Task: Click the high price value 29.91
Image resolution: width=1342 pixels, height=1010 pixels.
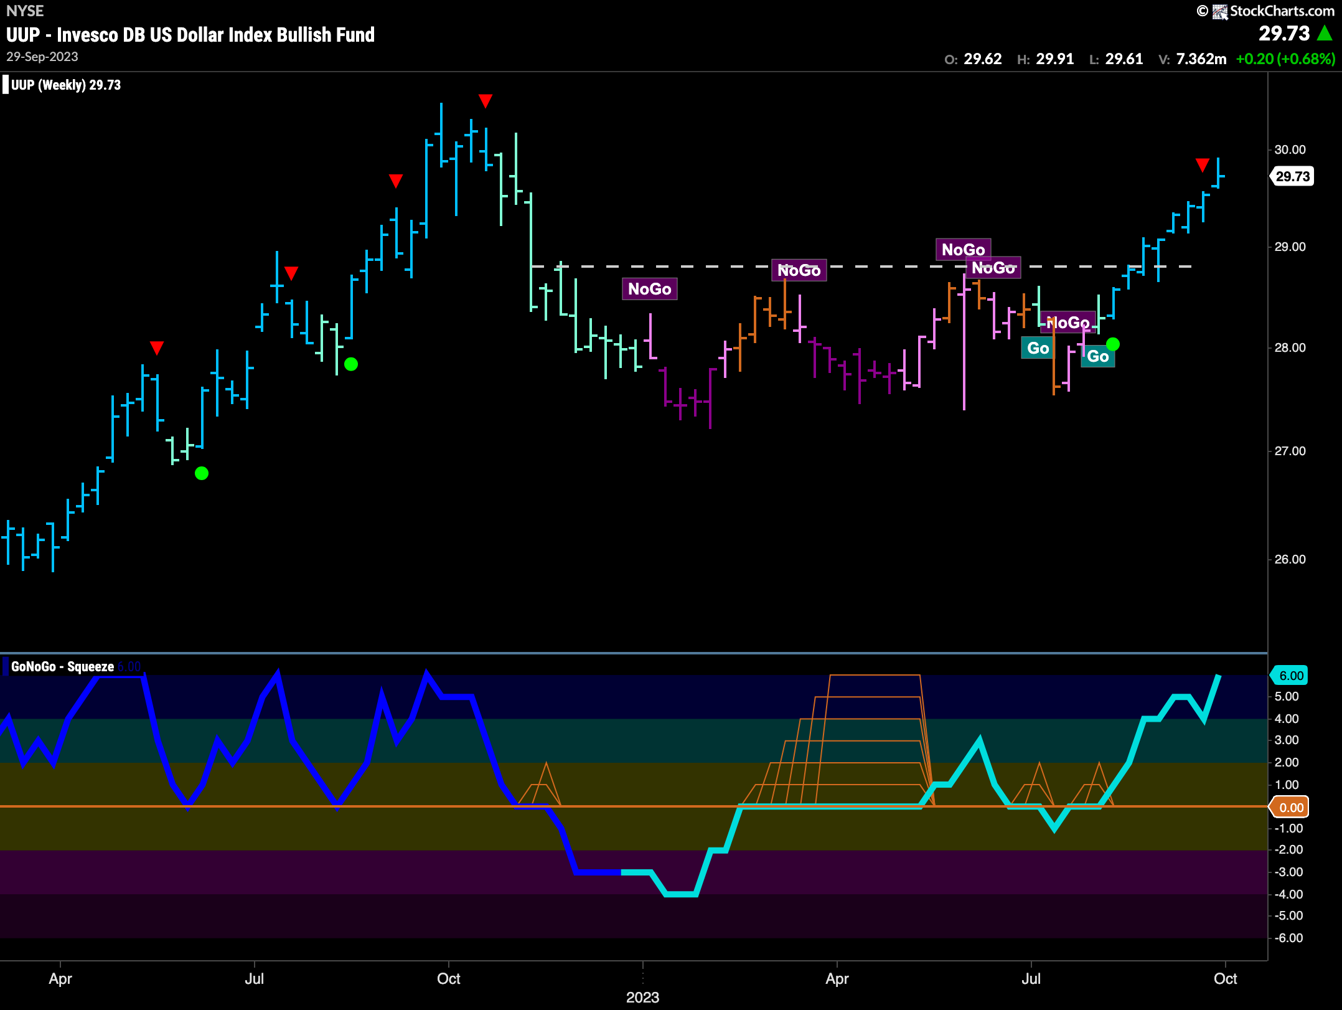Action: [1055, 59]
